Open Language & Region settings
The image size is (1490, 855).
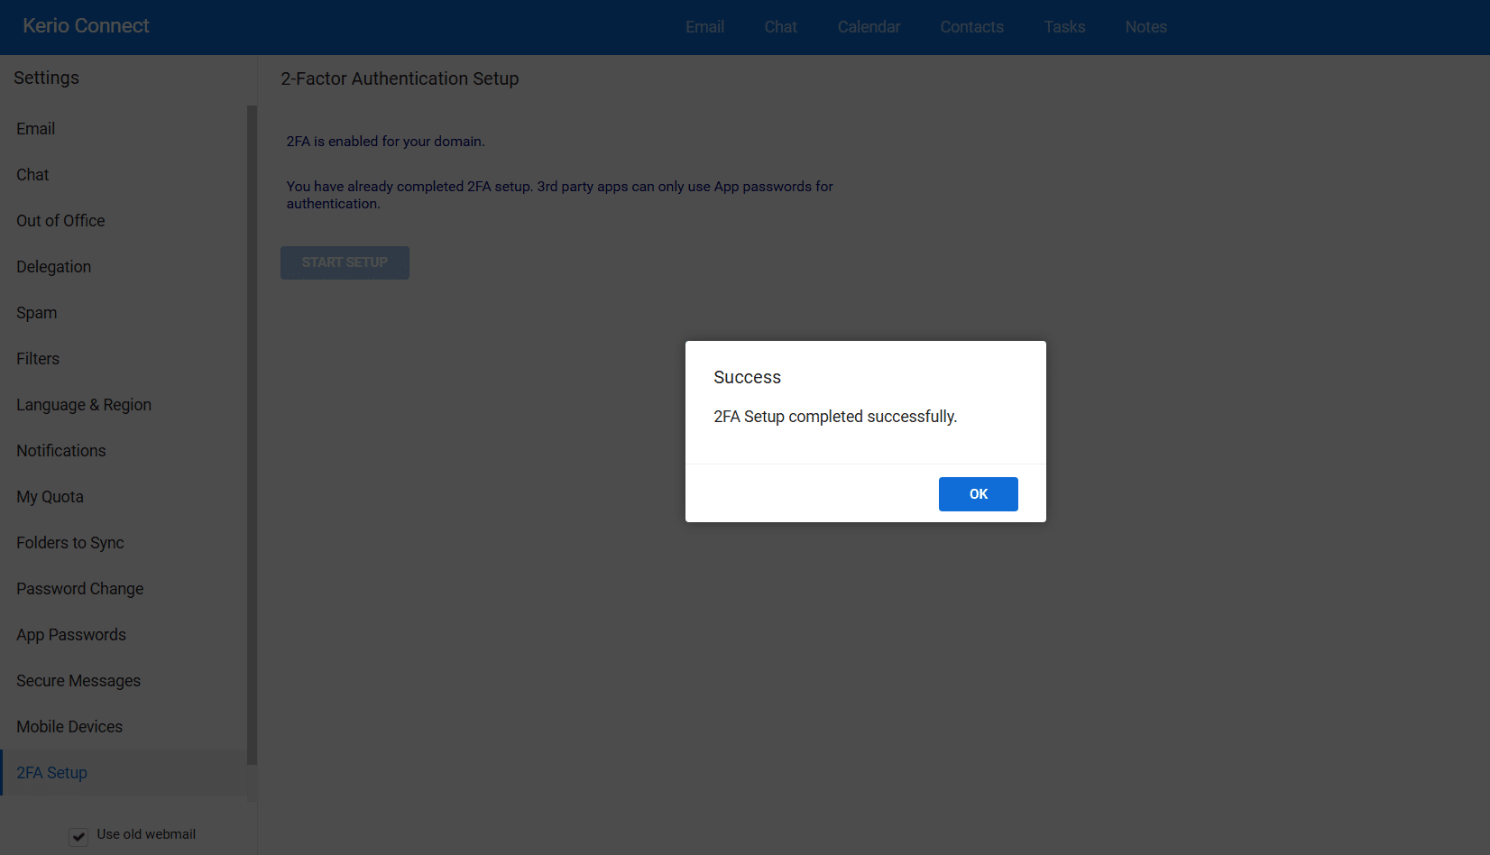[84, 405]
